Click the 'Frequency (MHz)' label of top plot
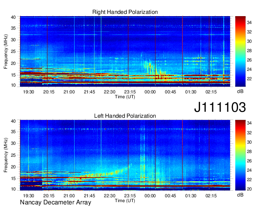The height and width of the screenshot is (207, 256). (6, 51)
